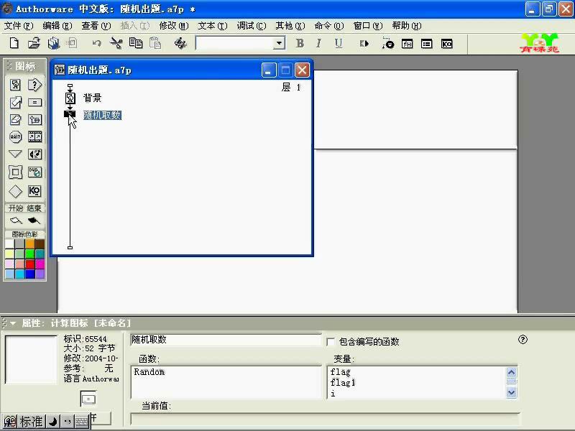This screenshot has height=431, width=575.
Task: Select the Calculation icon in the palette
Action: pyautogui.click(x=34, y=102)
